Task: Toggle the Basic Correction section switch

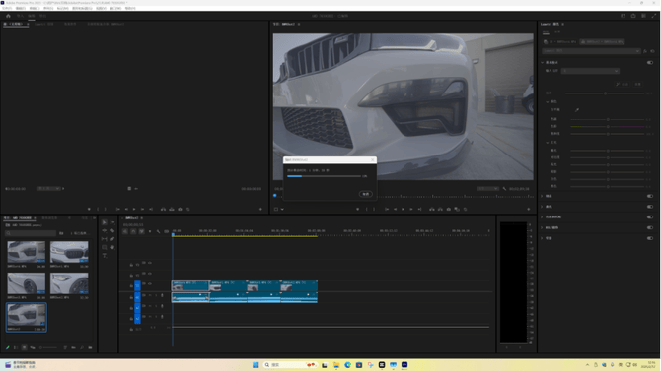Action: click(650, 62)
